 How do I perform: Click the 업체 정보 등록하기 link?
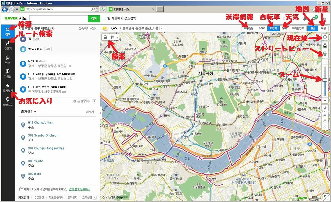pyautogui.click(x=80, y=189)
